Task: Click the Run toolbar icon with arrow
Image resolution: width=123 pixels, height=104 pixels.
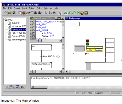Action: pos(20,13)
